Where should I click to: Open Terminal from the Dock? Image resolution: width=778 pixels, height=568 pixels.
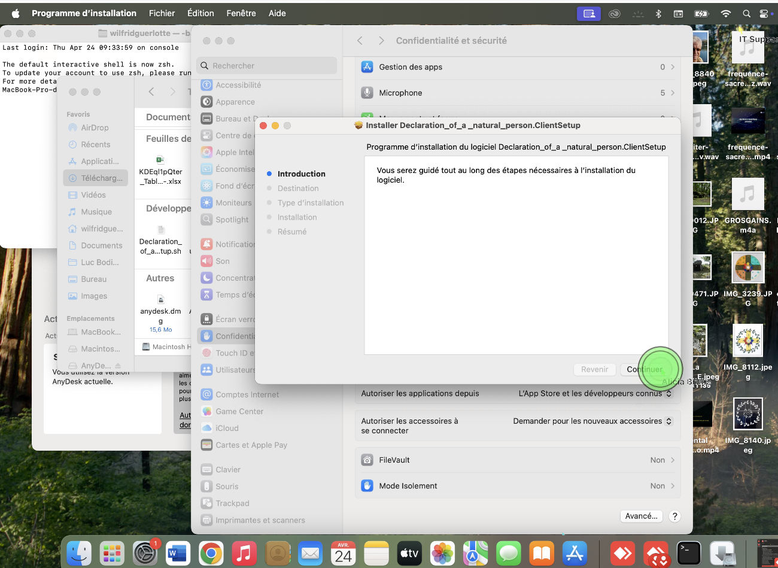(x=688, y=553)
